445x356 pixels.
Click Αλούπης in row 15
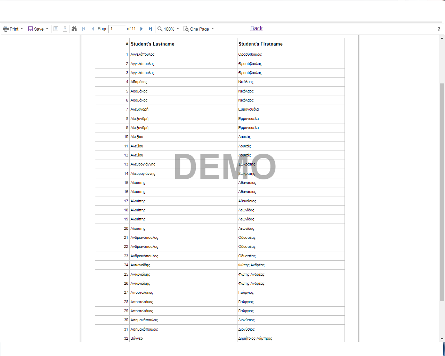tap(138, 183)
